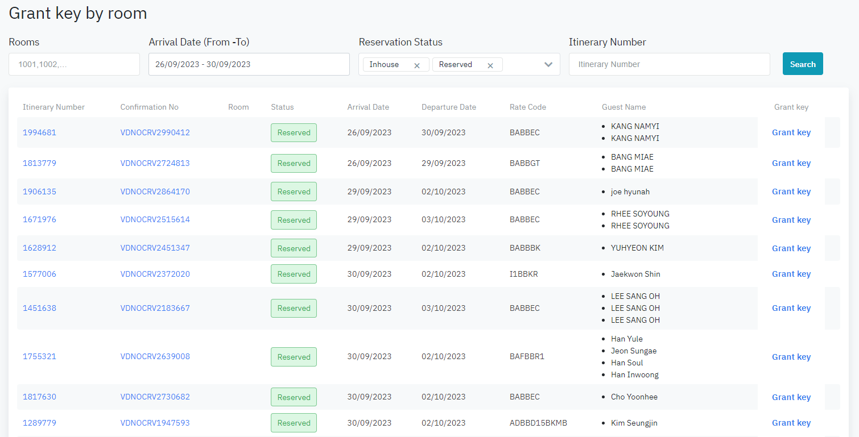Image resolution: width=859 pixels, height=437 pixels.
Task: Open the Arrival Date range picker
Action: pyautogui.click(x=249, y=64)
